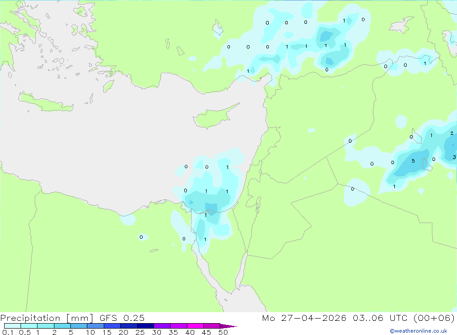Click the "0.5" legend scale label
457x335 pixels.
point(25,332)
